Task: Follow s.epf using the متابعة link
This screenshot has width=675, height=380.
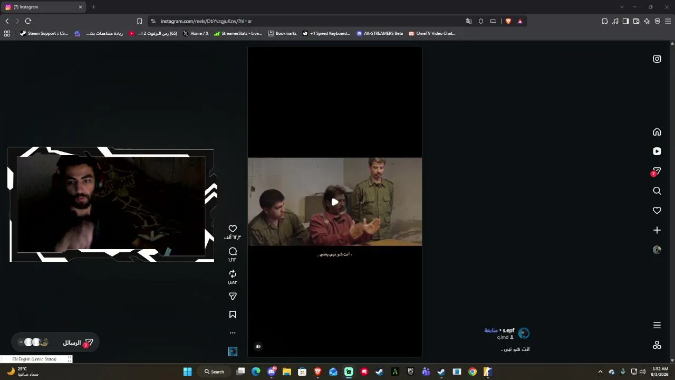Action: 491,330
